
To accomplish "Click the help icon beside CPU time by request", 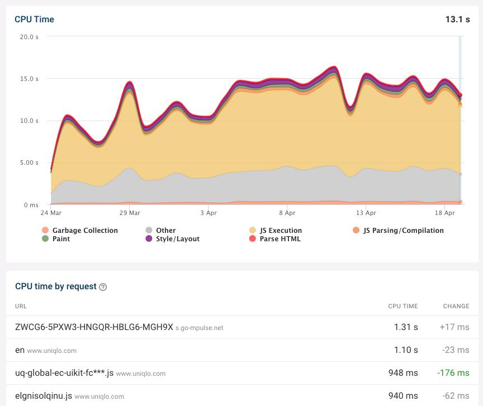I will [x=103, y=287].
